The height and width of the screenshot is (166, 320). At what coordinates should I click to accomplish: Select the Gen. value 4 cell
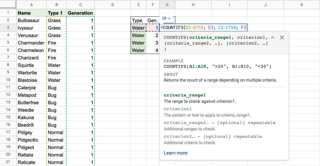tap(153, 50)
